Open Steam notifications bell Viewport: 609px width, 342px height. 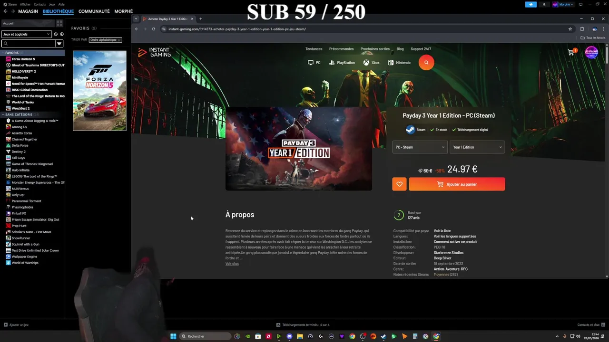tap(544, 4)
